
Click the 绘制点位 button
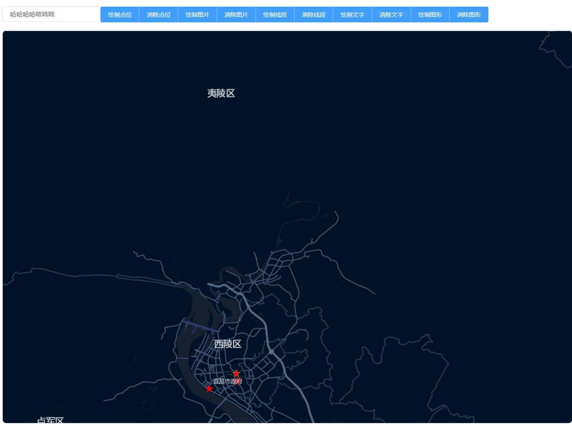click(120, 15)
